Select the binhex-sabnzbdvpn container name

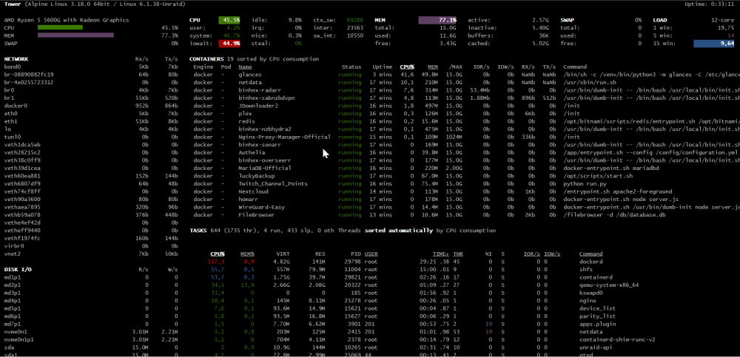[x=266, y=98]
